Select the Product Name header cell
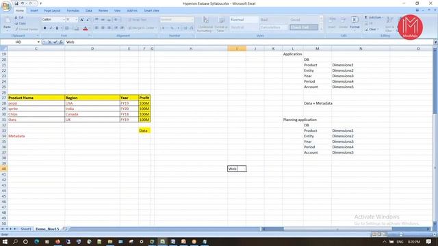 [36, 98]
